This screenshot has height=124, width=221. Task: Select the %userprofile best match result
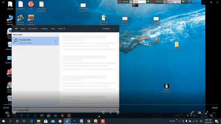point(32,41)
